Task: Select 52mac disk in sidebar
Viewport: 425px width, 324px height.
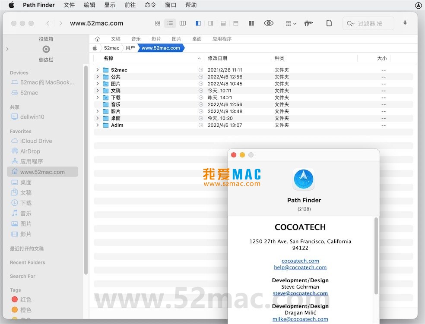Action: [25, 93]
